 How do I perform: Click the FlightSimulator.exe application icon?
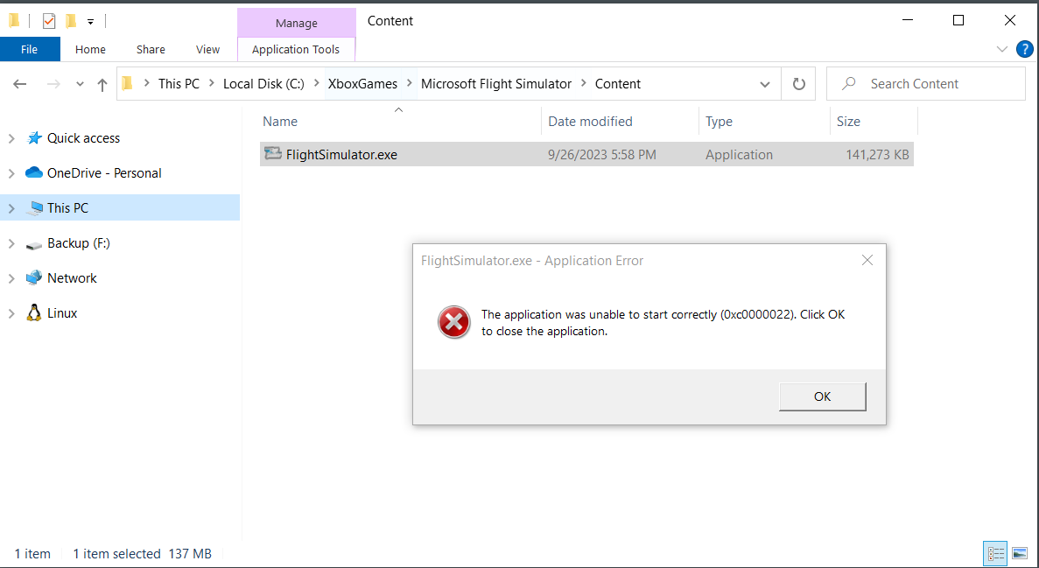[273, 154]
